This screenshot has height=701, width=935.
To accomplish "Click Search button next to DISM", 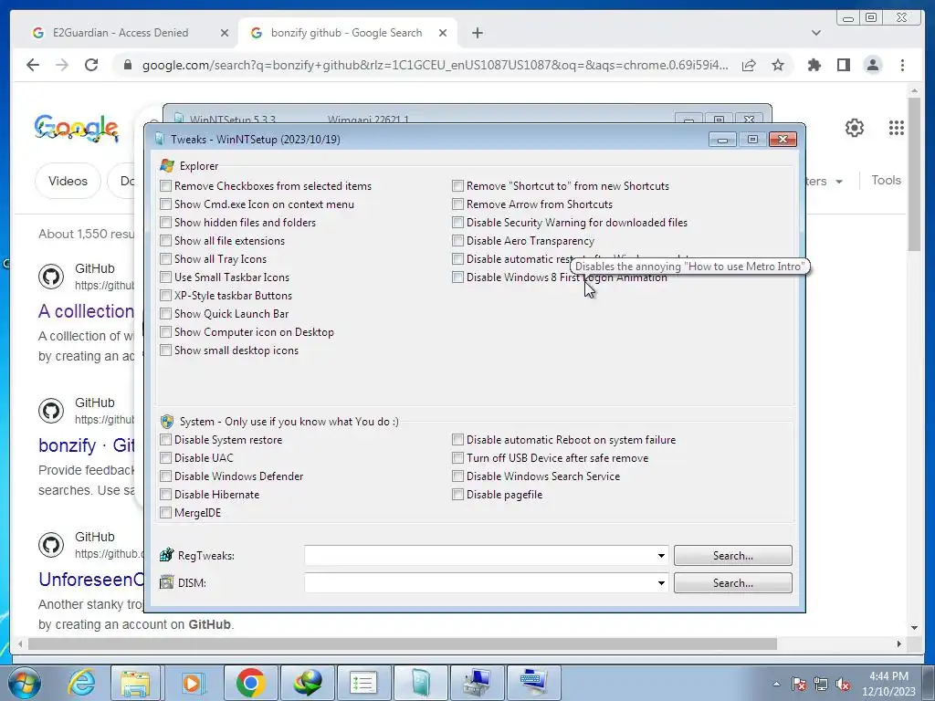I will pyautogui.click(x=733, y=583).
